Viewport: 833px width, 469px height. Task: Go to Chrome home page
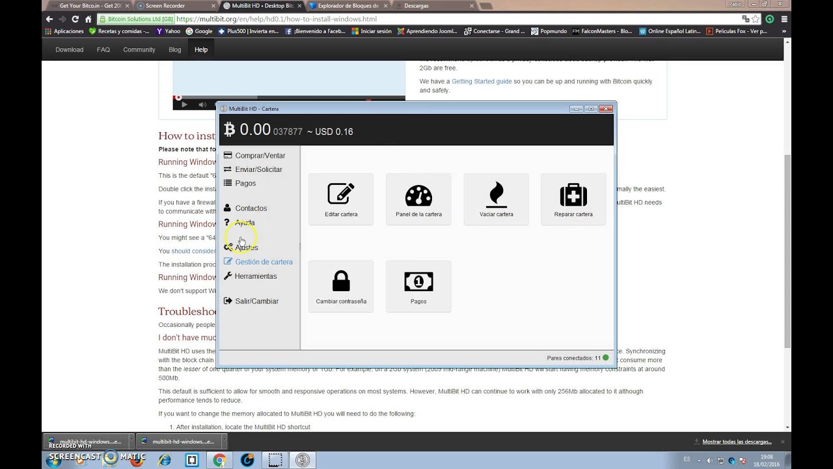[89, 19]
